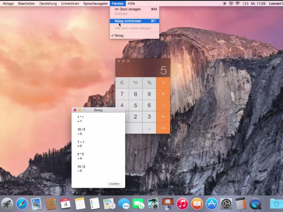Launch Safari from the dock
The height and width of the screenshot is (212, 283).
coord(22,204)
